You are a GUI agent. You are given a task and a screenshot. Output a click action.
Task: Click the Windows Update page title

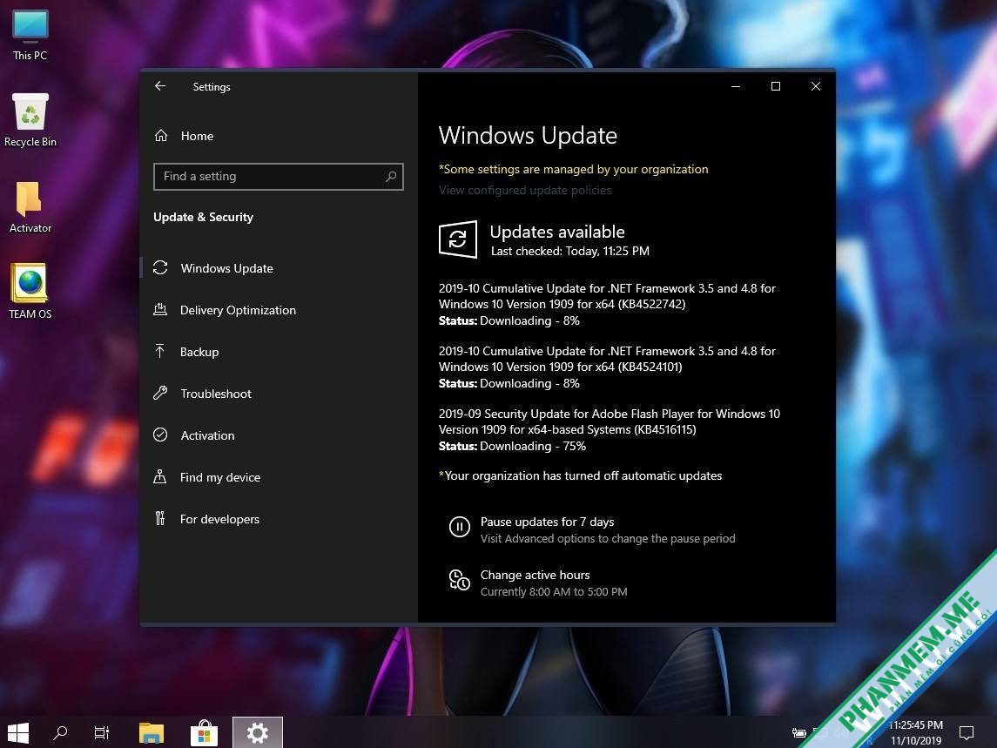(528, 136)
